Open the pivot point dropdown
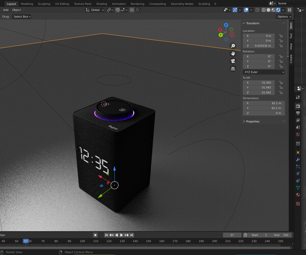306x255 pixels. click(x=110, y=10)
